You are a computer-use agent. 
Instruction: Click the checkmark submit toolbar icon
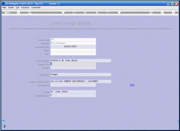162,12
